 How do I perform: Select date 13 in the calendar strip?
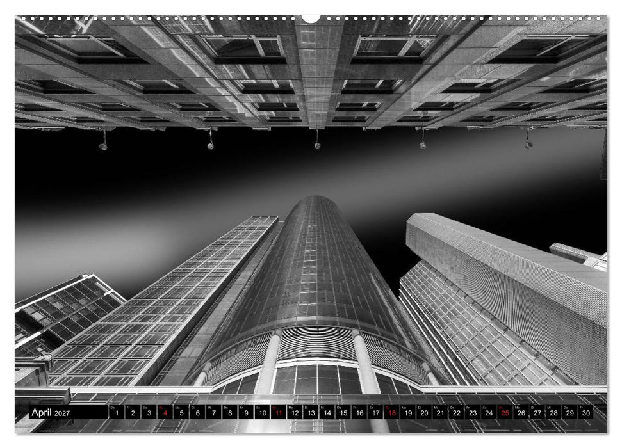(311, 412)
